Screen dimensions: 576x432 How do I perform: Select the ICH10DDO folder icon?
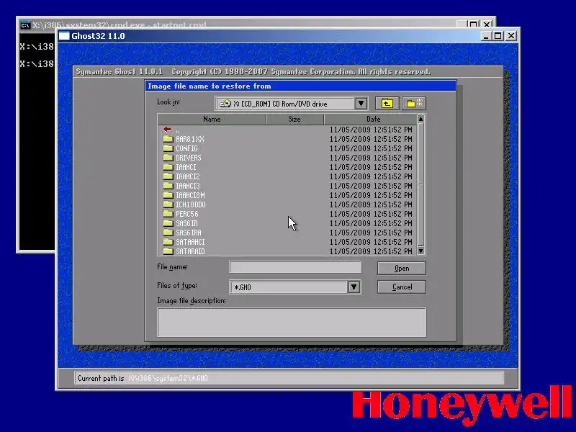pos(168,204)
